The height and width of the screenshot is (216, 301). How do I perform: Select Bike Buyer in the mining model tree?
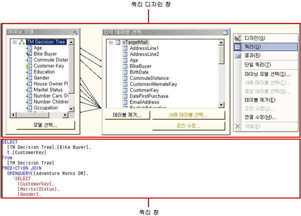coord(45,54)
